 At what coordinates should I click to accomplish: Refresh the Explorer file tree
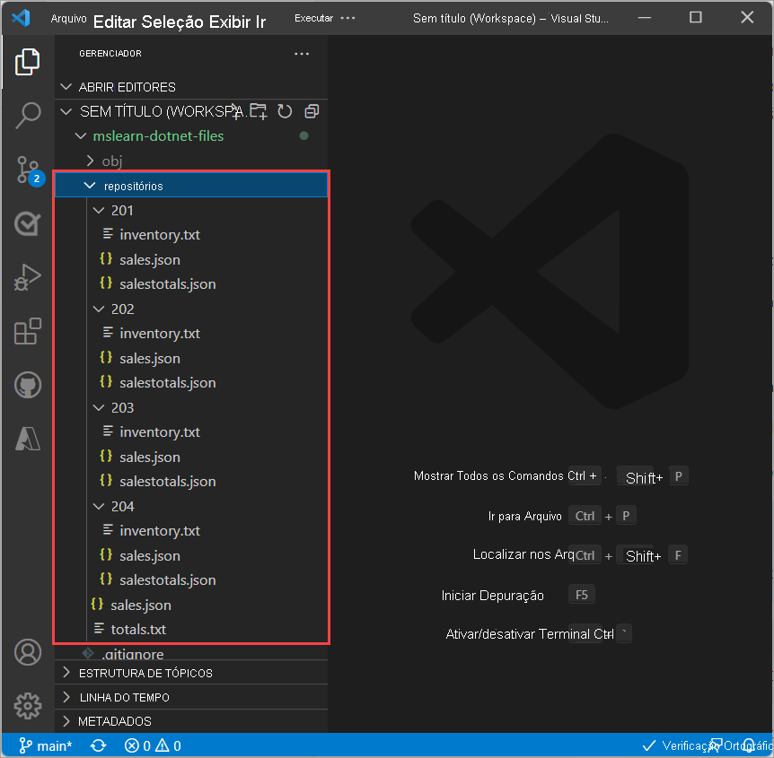click(x=285, y=111)
